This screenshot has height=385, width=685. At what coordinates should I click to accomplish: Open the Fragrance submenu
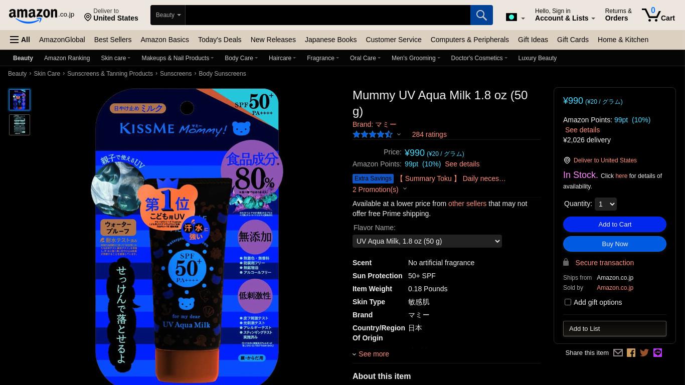323,58
